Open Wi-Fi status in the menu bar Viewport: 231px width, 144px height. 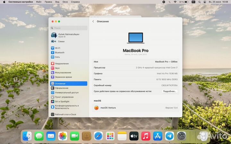175,2
